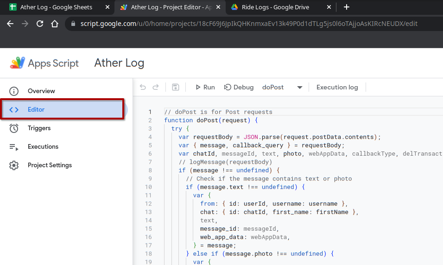Click the undo arrow icon in editor toolbar
The height and width of the screenshot is (265, 443).
pyautogui.click(x=143, y=87)
